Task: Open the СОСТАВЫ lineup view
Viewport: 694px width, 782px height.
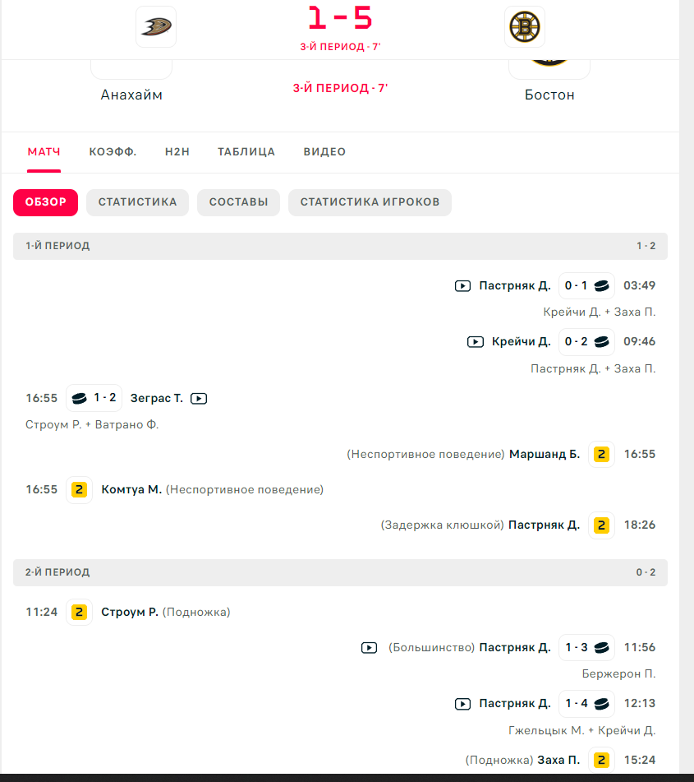Action: [x=239, y=202]
